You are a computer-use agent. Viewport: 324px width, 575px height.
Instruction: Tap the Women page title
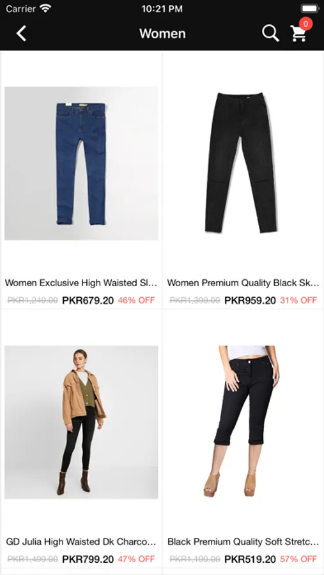(162, 33)
